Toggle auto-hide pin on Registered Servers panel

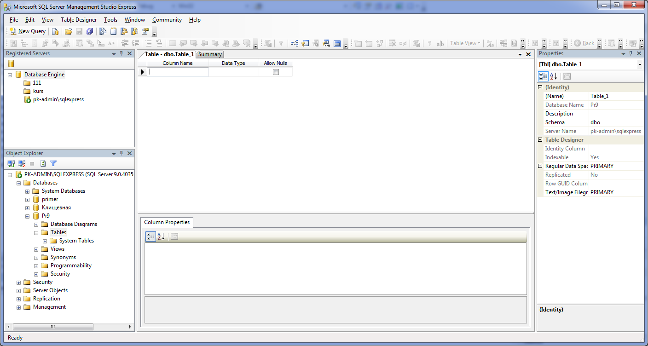point(121,53)
